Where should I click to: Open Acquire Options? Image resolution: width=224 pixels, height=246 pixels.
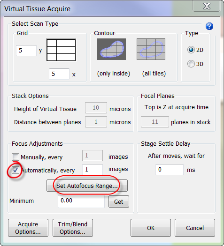pos(28,228)
